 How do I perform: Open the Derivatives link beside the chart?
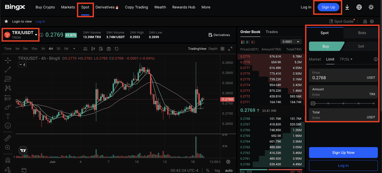point(219,35)
